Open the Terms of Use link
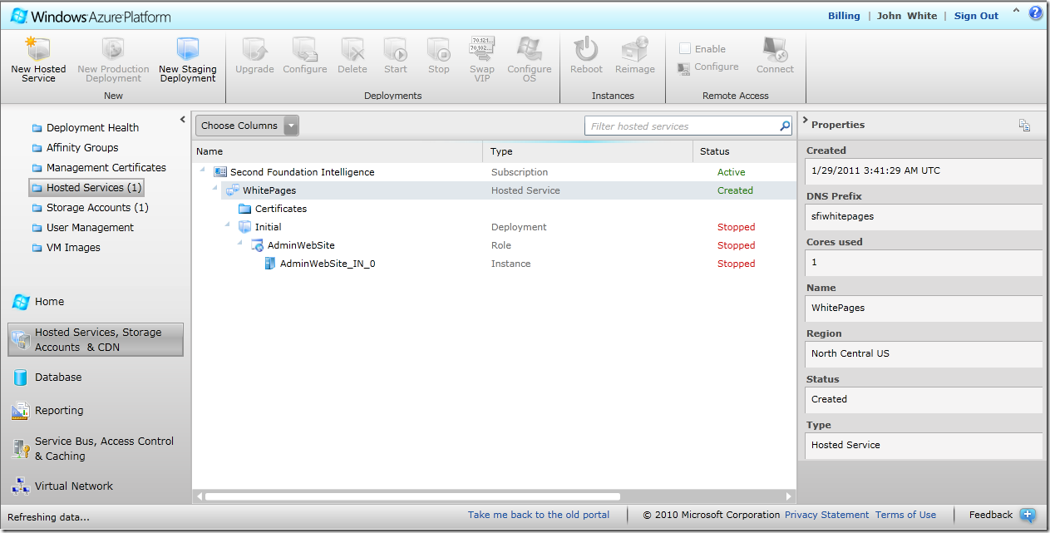The height and width of the screenshot is (533, 1050). click(x=905, y=515)
